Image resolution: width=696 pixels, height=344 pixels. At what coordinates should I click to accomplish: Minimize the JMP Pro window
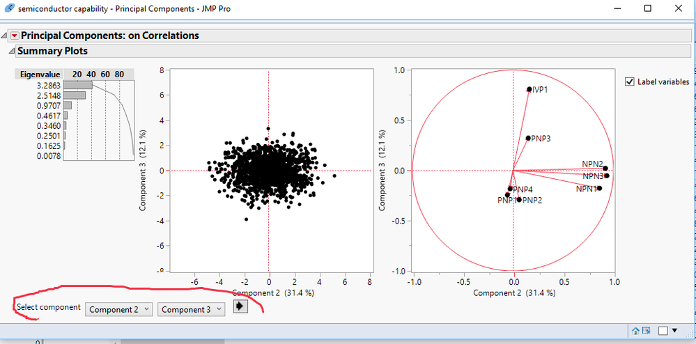pos(618,8)
